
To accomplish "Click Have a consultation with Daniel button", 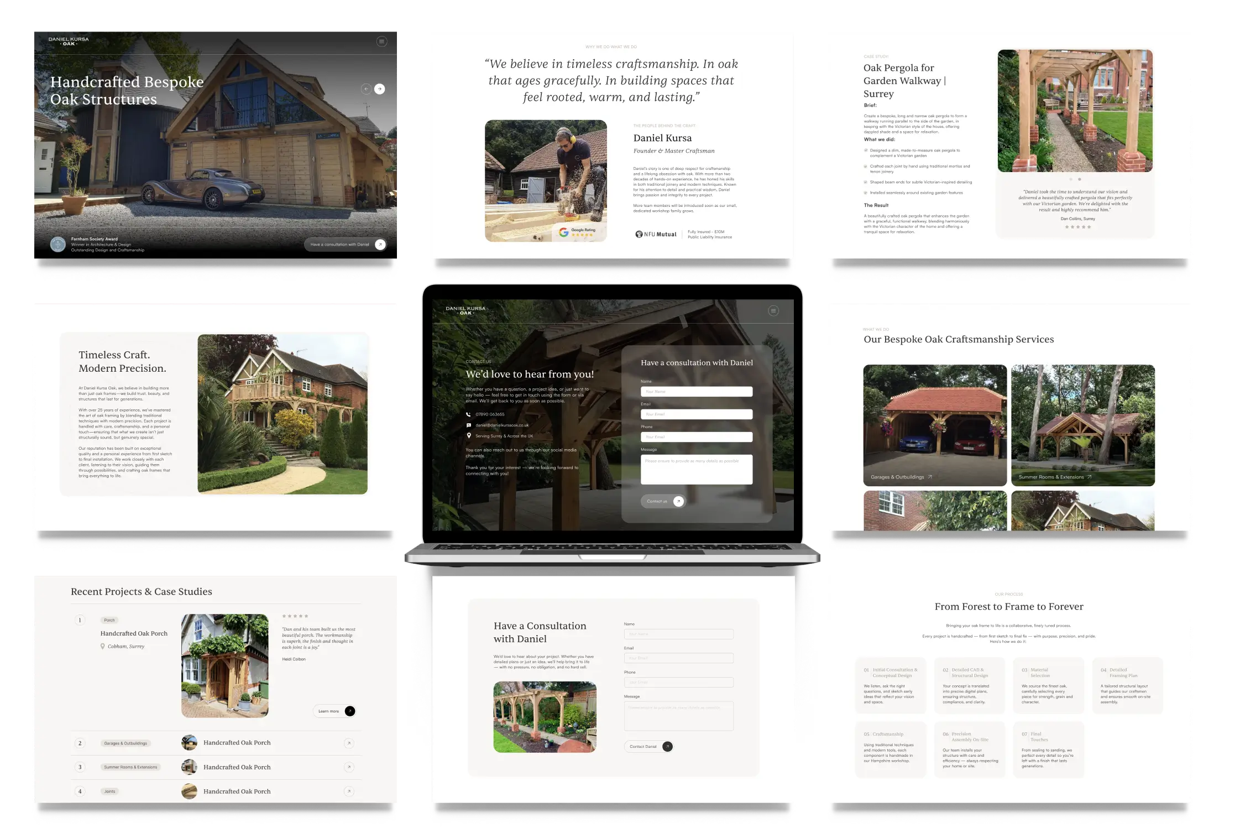I will click(x=345, y=245).
